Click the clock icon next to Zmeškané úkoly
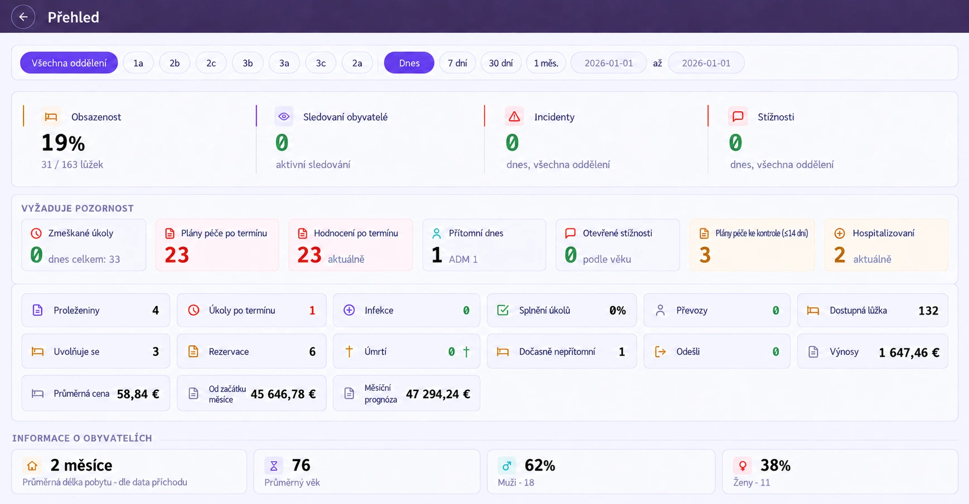Screen dimensions: 969x504 [x=36, y=233]
